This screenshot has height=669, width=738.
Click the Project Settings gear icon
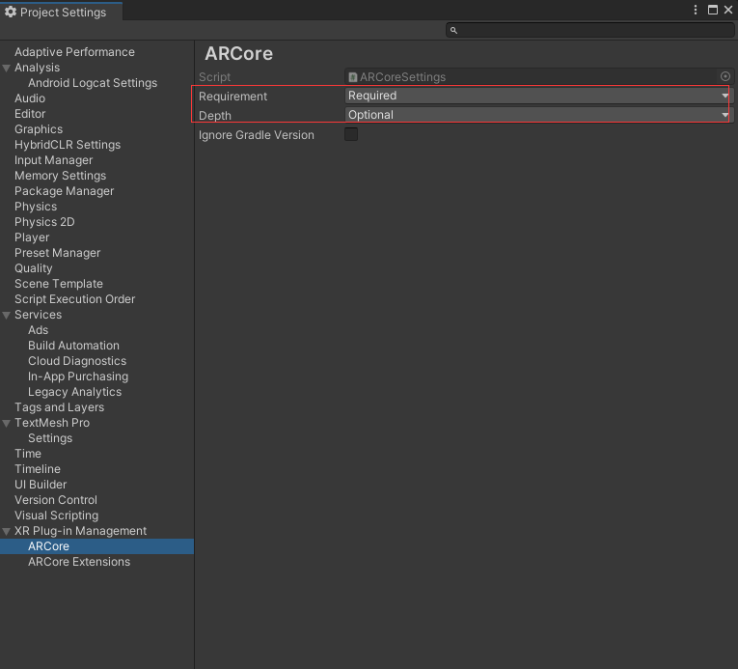pyautogui.click(x=11, y=12)
